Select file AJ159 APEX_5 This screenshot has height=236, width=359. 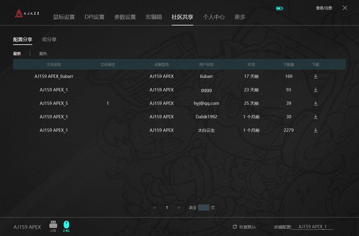(x=54, y=103)
